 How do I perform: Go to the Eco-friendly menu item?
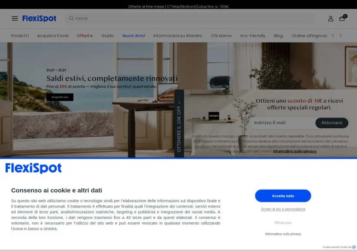[x=253, y=36]
